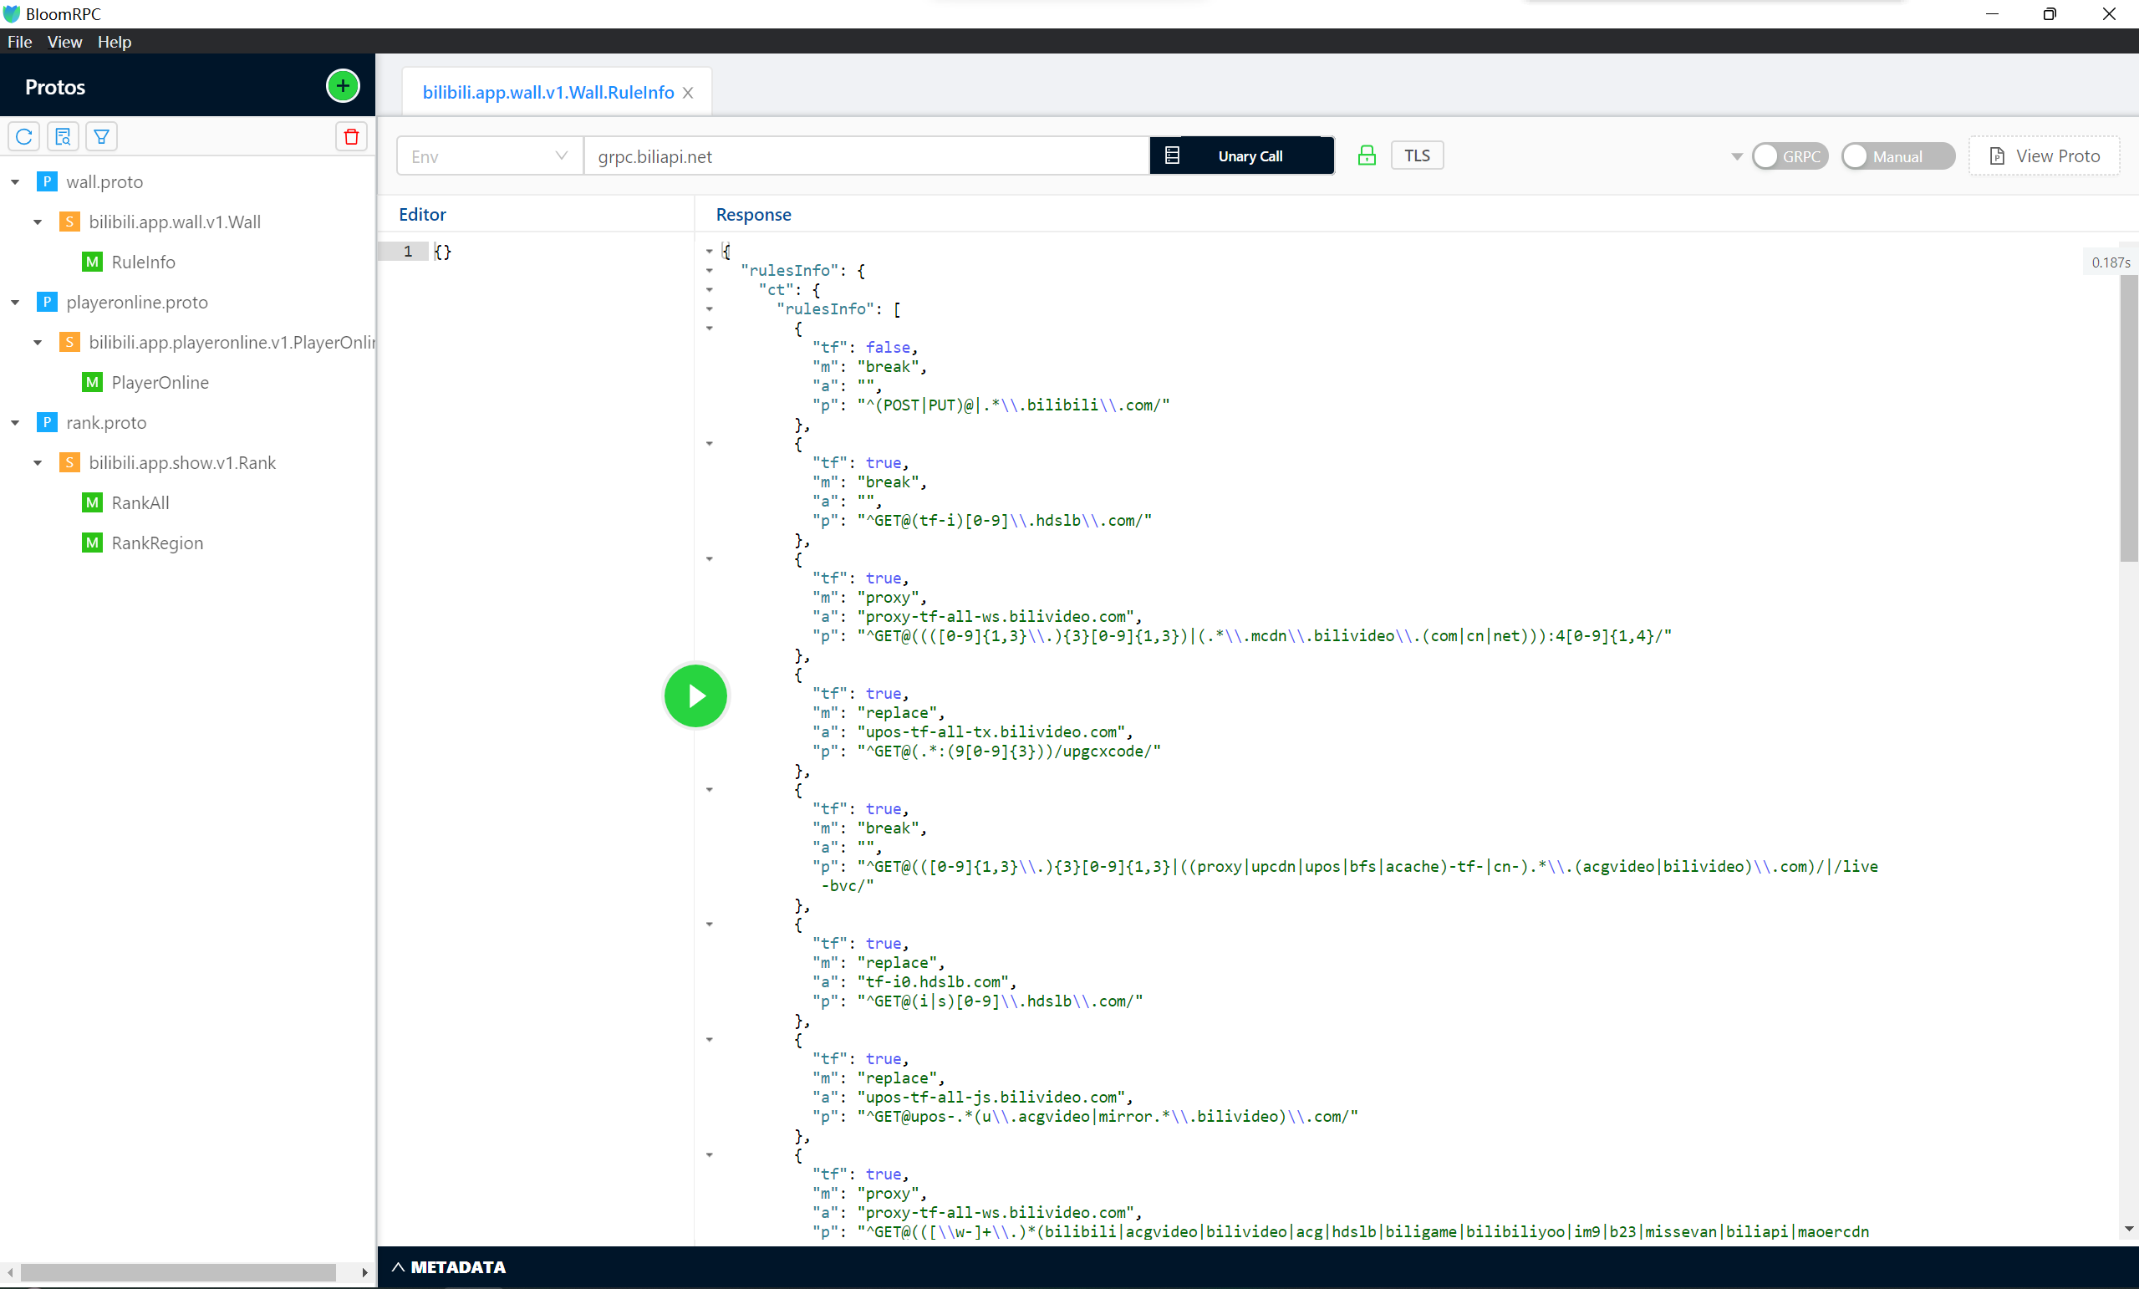
Task: Reload protos using the refresh icon
Action: point(23,136)
